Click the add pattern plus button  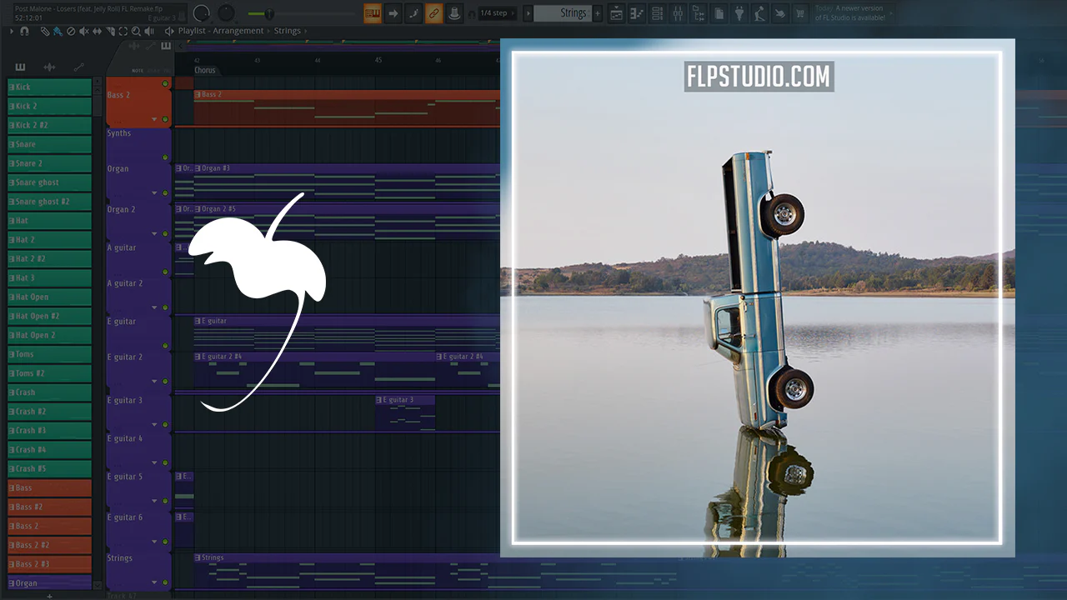tap(49, 596)
